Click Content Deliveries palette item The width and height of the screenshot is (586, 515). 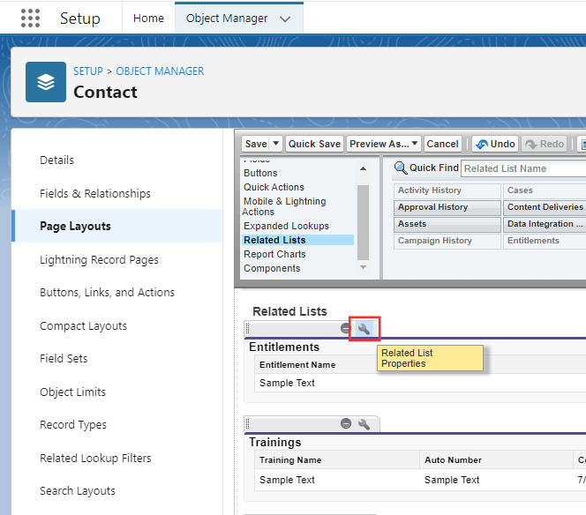pyautogui.click(x=545, y=207)
